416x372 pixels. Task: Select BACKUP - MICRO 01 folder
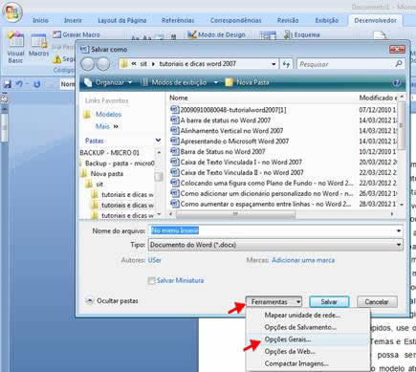click(110, 153)
